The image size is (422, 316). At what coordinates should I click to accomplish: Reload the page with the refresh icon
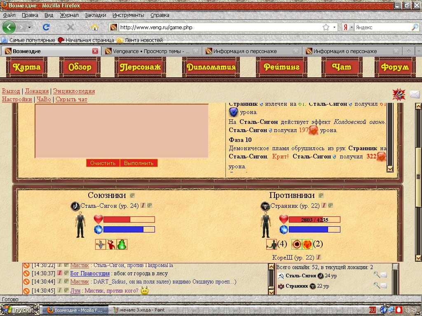46,27
